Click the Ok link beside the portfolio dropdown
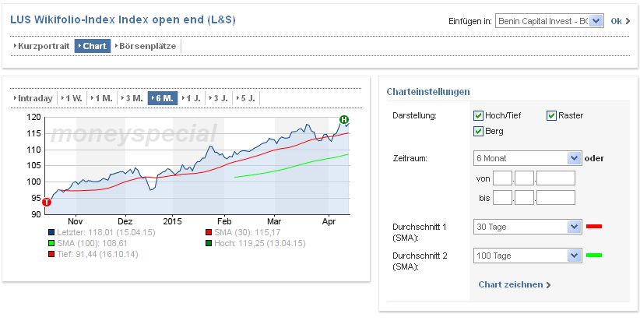Screen dimensions: 640x328 [617, 21]
